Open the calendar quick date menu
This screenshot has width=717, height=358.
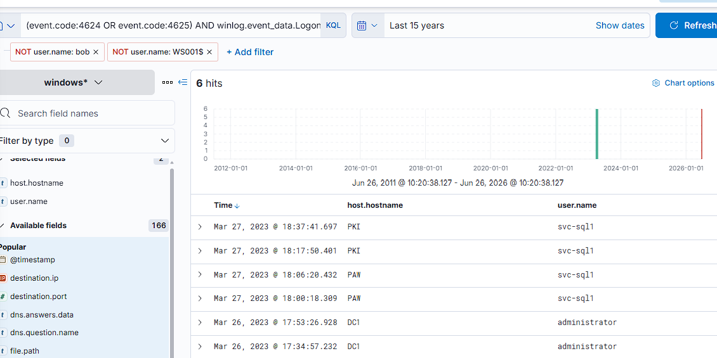pos(367,25)
